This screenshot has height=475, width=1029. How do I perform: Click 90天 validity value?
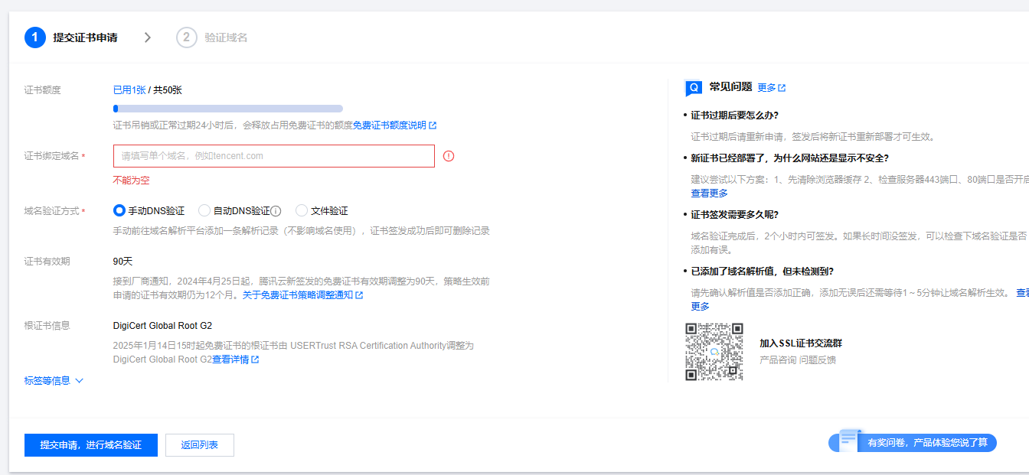[123, 262]
